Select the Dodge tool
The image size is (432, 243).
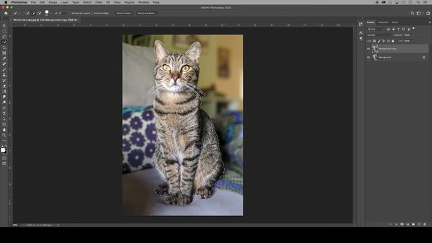(x=4, y=103)
